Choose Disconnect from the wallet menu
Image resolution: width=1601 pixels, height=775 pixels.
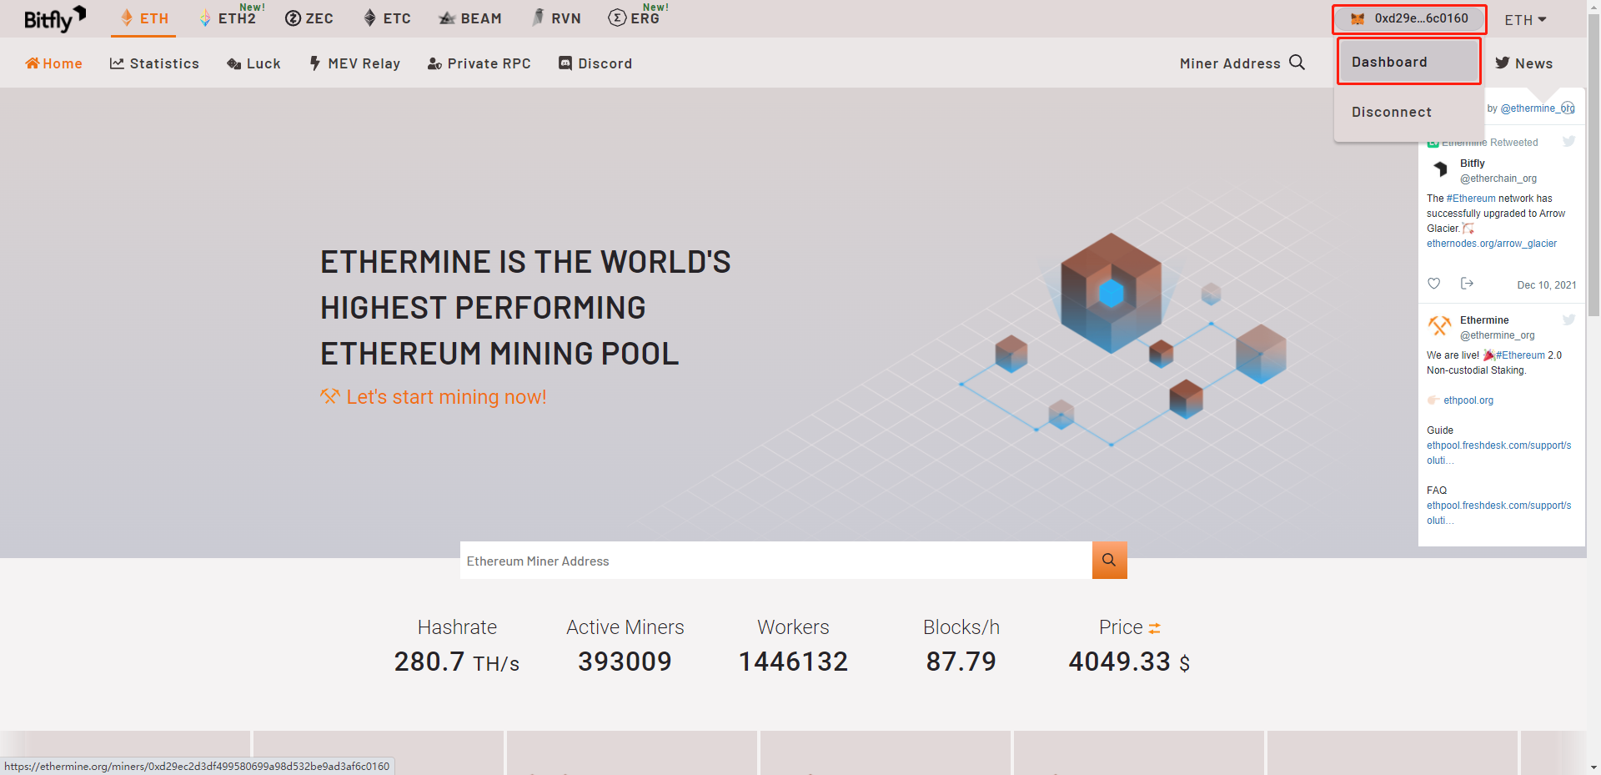[x=1392, y=112]
